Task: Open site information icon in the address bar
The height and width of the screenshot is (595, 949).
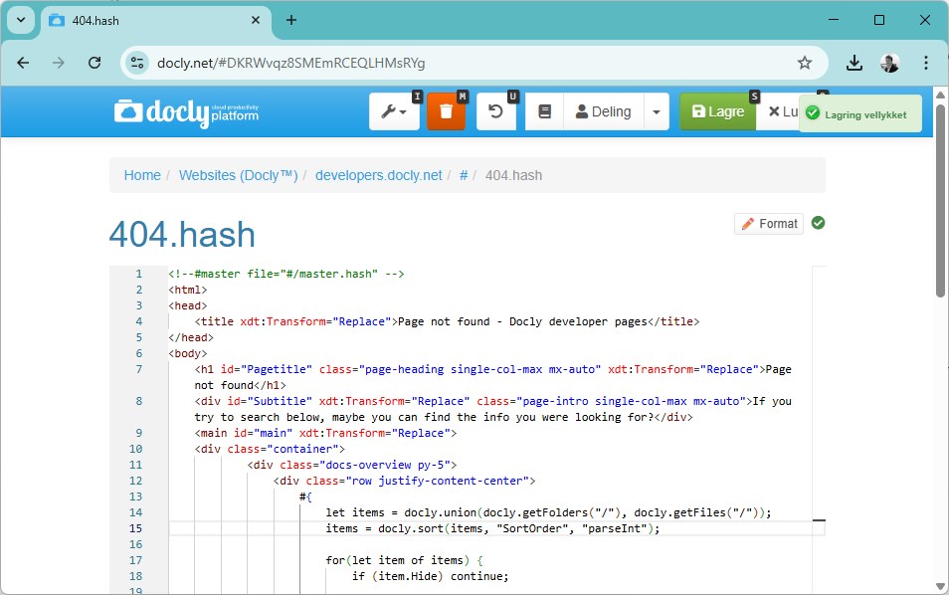Action: click(138, 63)
